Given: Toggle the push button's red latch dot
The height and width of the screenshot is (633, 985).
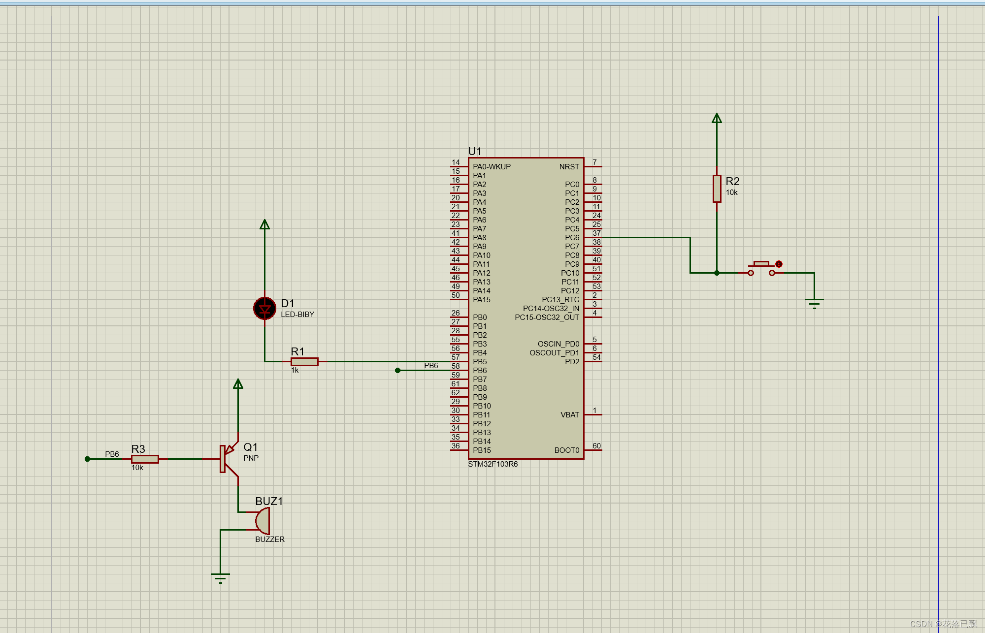Looking at the screenshot, I should pyautogui.click(x=779, y=264).
